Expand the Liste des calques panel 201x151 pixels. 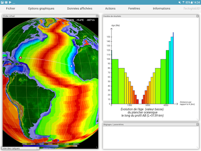point(38,148)
